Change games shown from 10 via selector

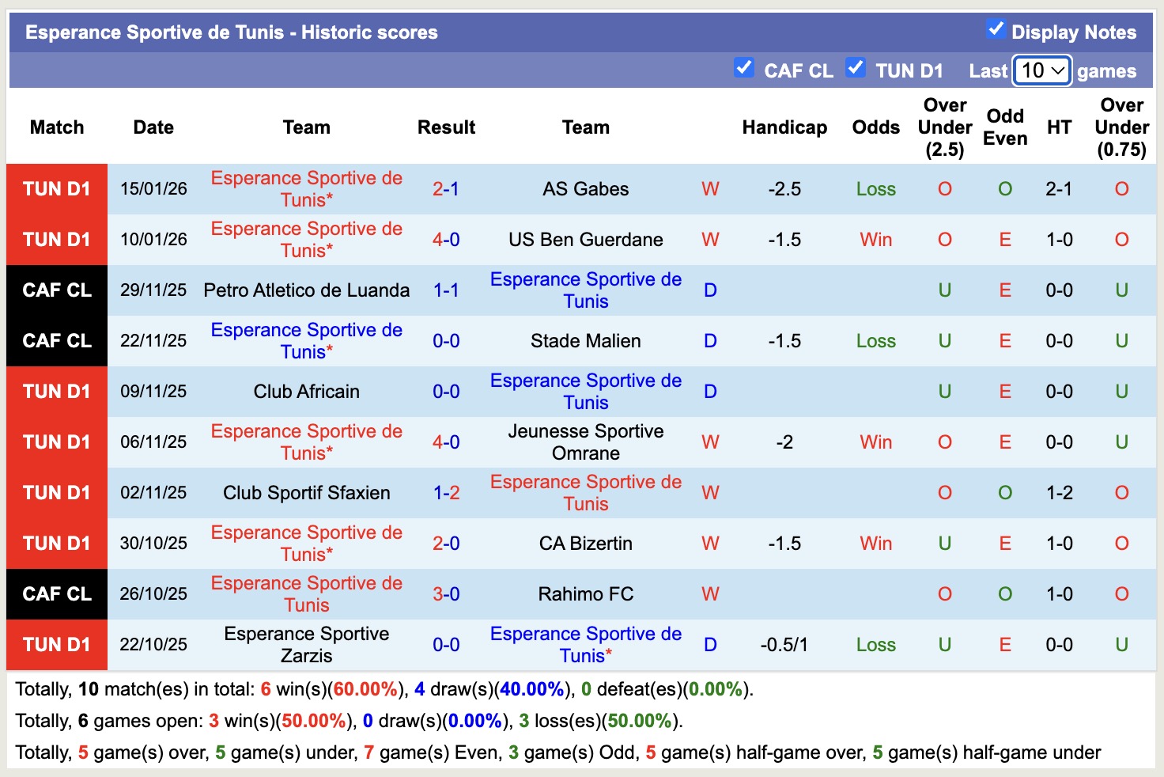click(1041, 70)
